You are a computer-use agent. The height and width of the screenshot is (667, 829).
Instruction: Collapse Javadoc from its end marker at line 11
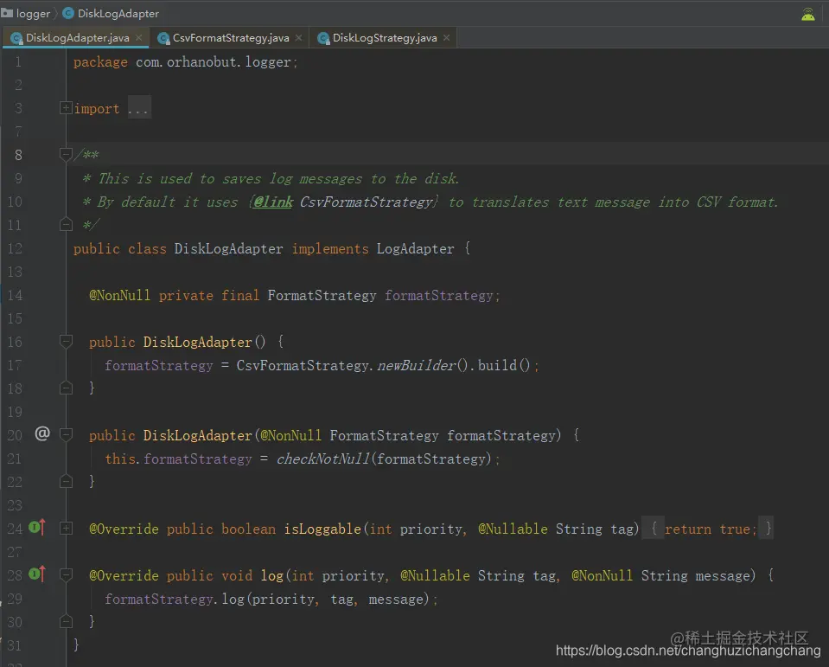(66, 225)
